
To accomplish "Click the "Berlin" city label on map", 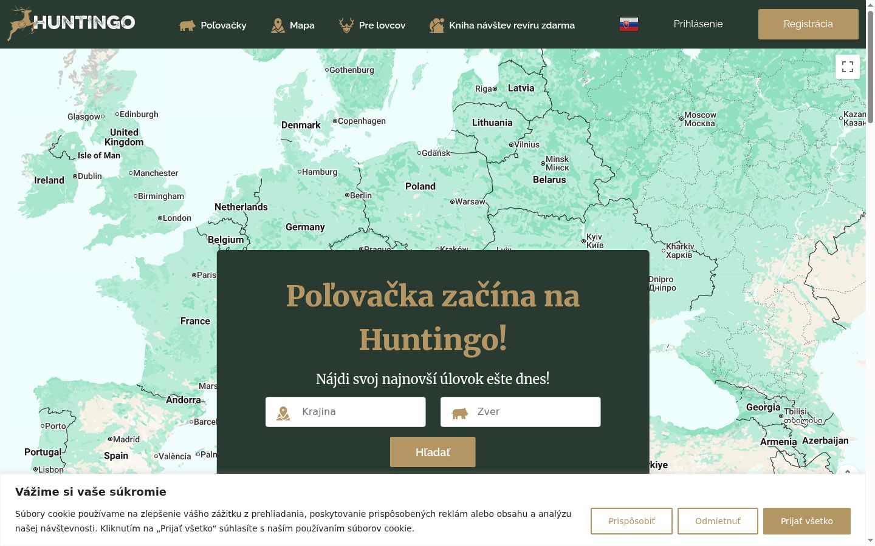I will [360, 195].
